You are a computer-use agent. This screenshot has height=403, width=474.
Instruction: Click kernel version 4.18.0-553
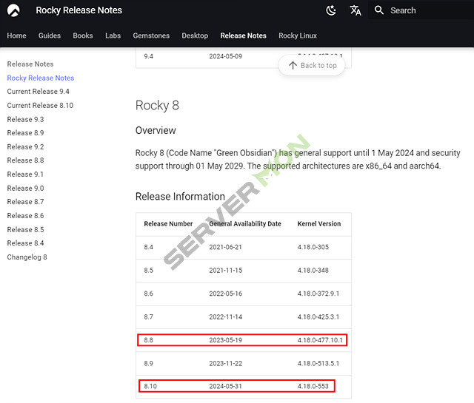313,386
